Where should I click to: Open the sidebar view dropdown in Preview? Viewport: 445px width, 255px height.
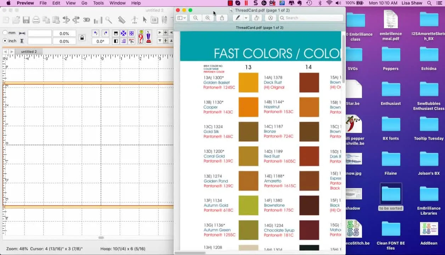pos(181,18)
